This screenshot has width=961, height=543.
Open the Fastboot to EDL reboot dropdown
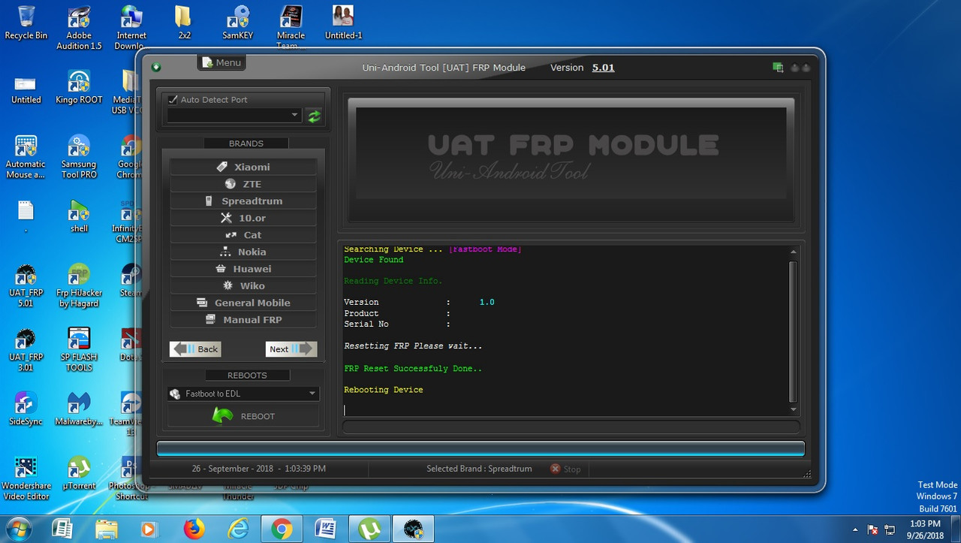243,394
